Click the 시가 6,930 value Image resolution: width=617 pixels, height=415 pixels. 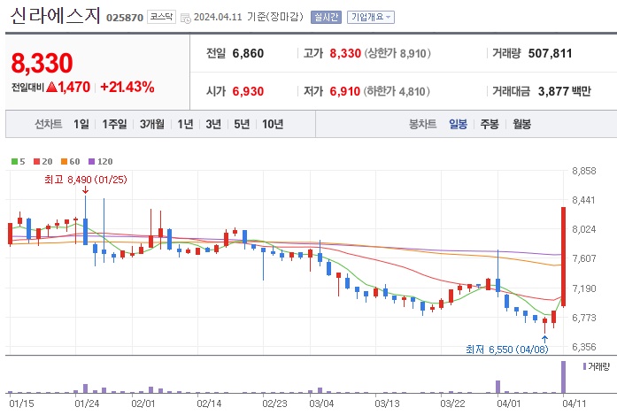pos(248,91)
